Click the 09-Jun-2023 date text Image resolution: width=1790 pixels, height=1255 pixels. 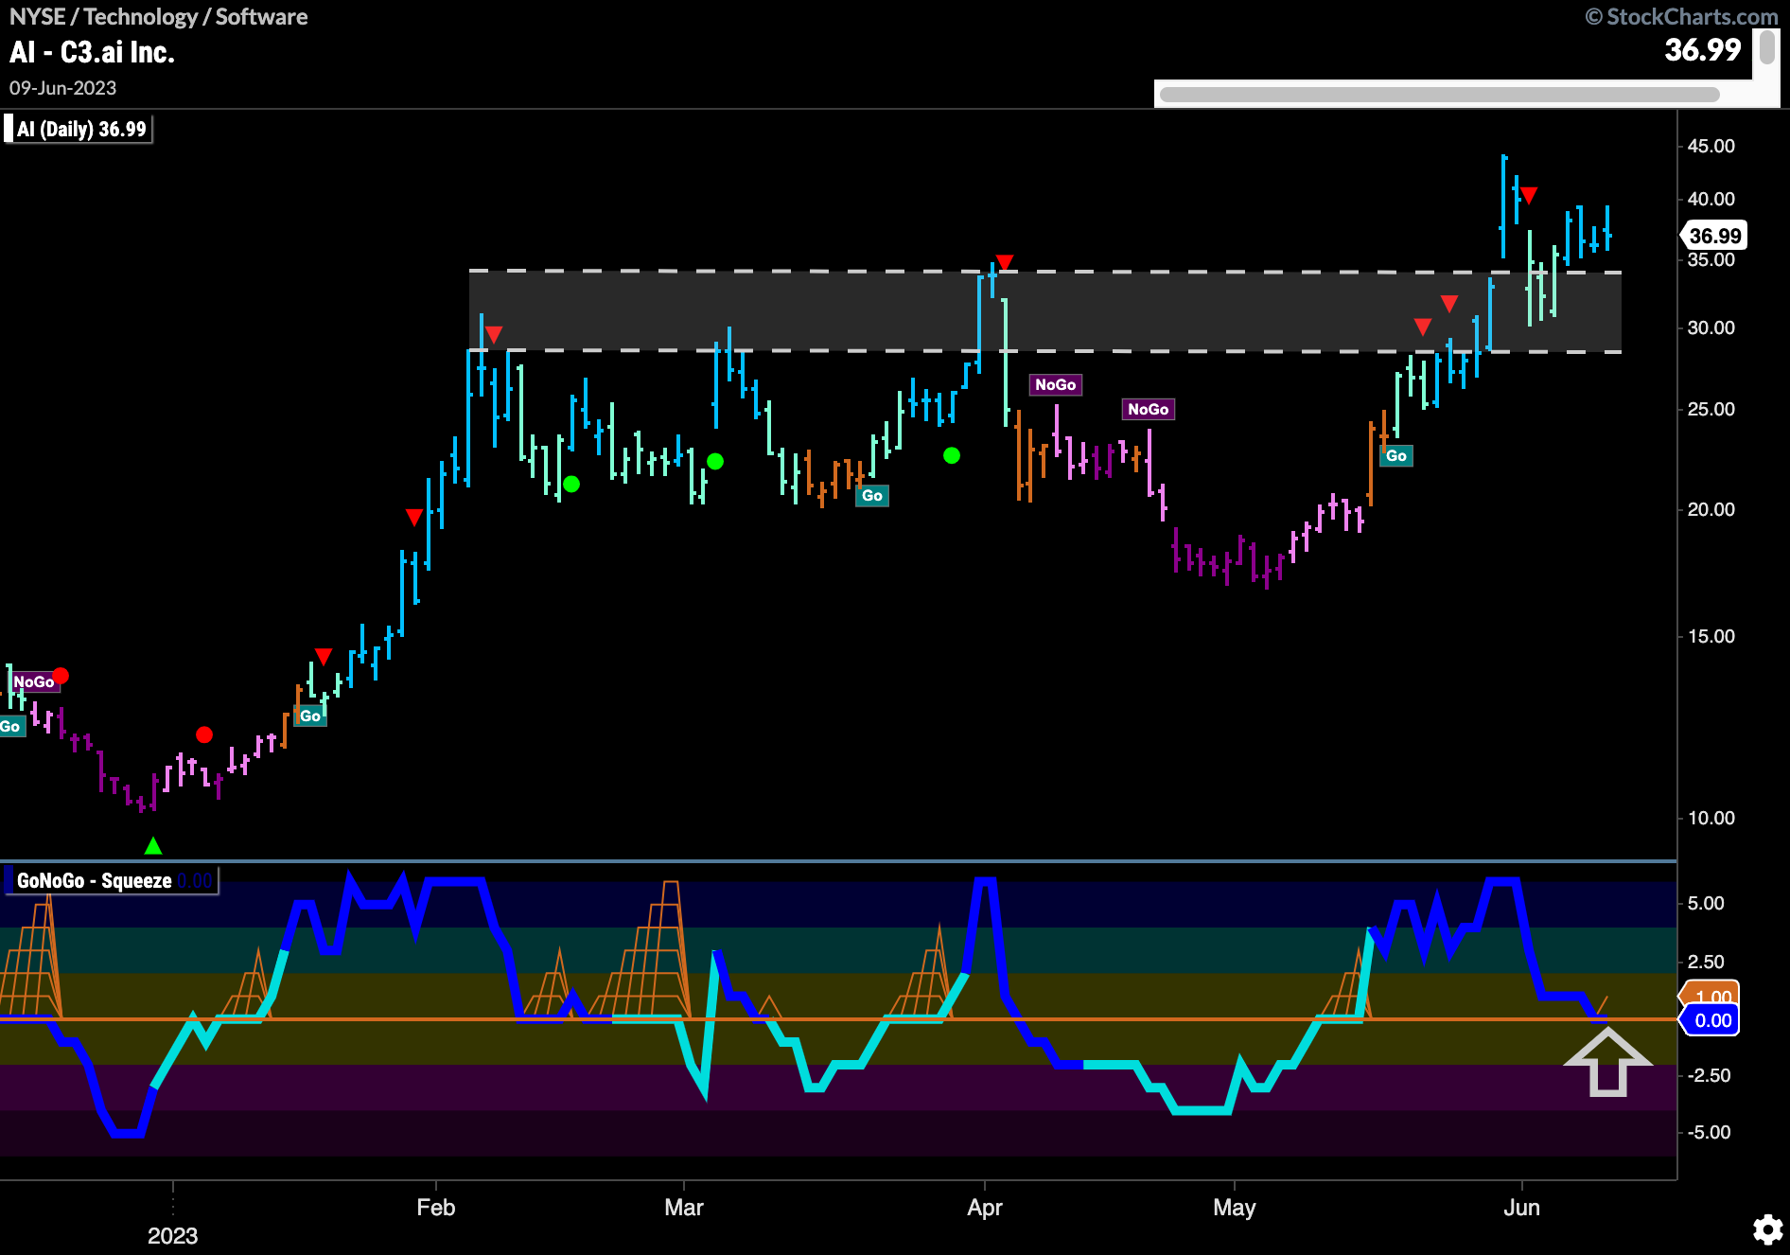(x=62, y=88)
